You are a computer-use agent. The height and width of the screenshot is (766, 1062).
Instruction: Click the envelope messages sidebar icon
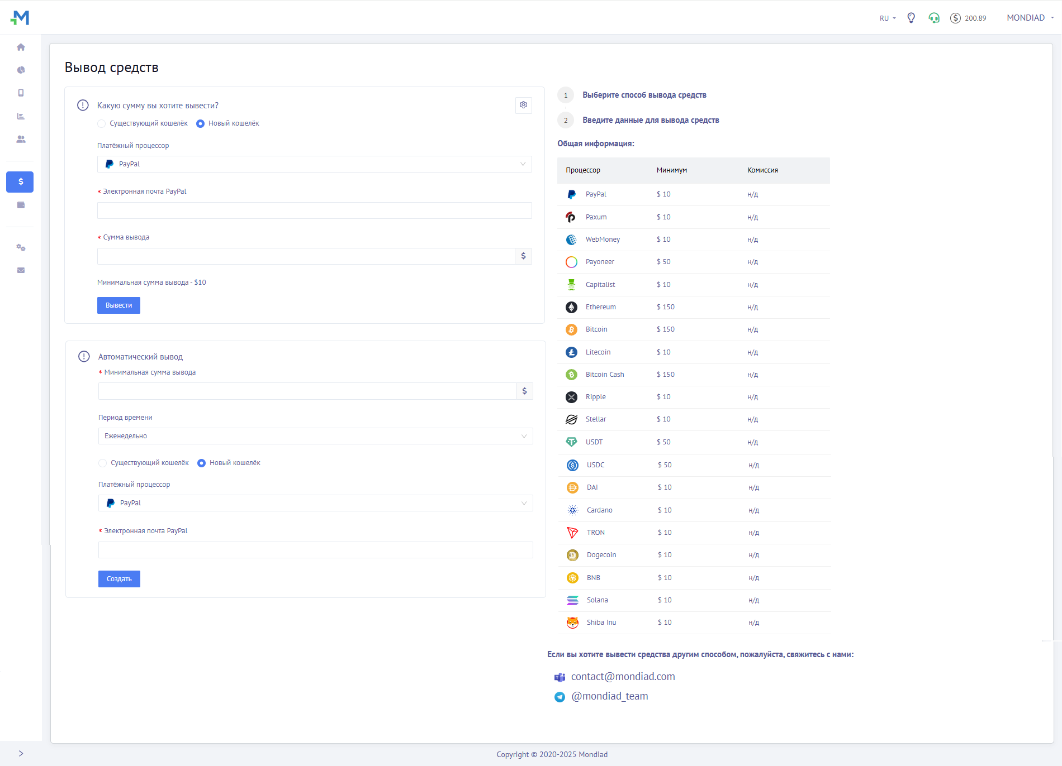tap(21, 270)
